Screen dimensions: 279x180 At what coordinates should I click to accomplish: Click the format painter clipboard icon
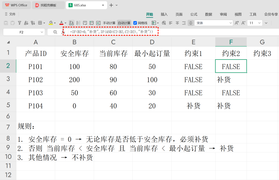coord(13,23)
